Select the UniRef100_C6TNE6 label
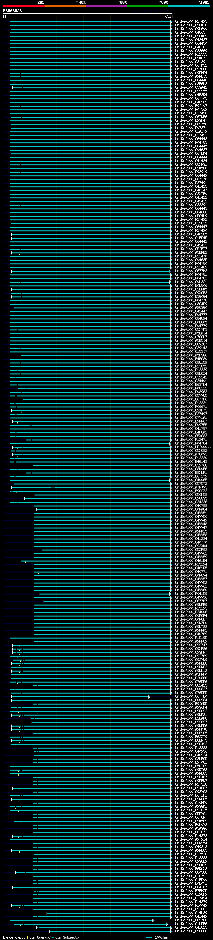Screen dimensions: 213x940 click(x=191, y=117)
